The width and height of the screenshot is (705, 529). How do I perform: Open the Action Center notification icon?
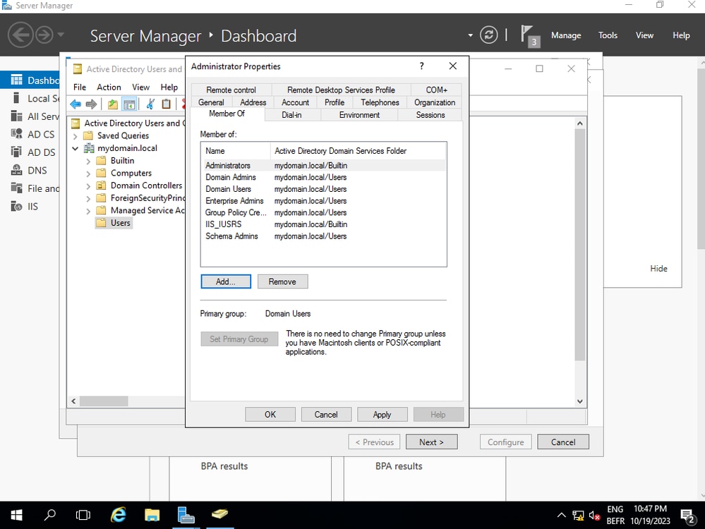(687, 516)
